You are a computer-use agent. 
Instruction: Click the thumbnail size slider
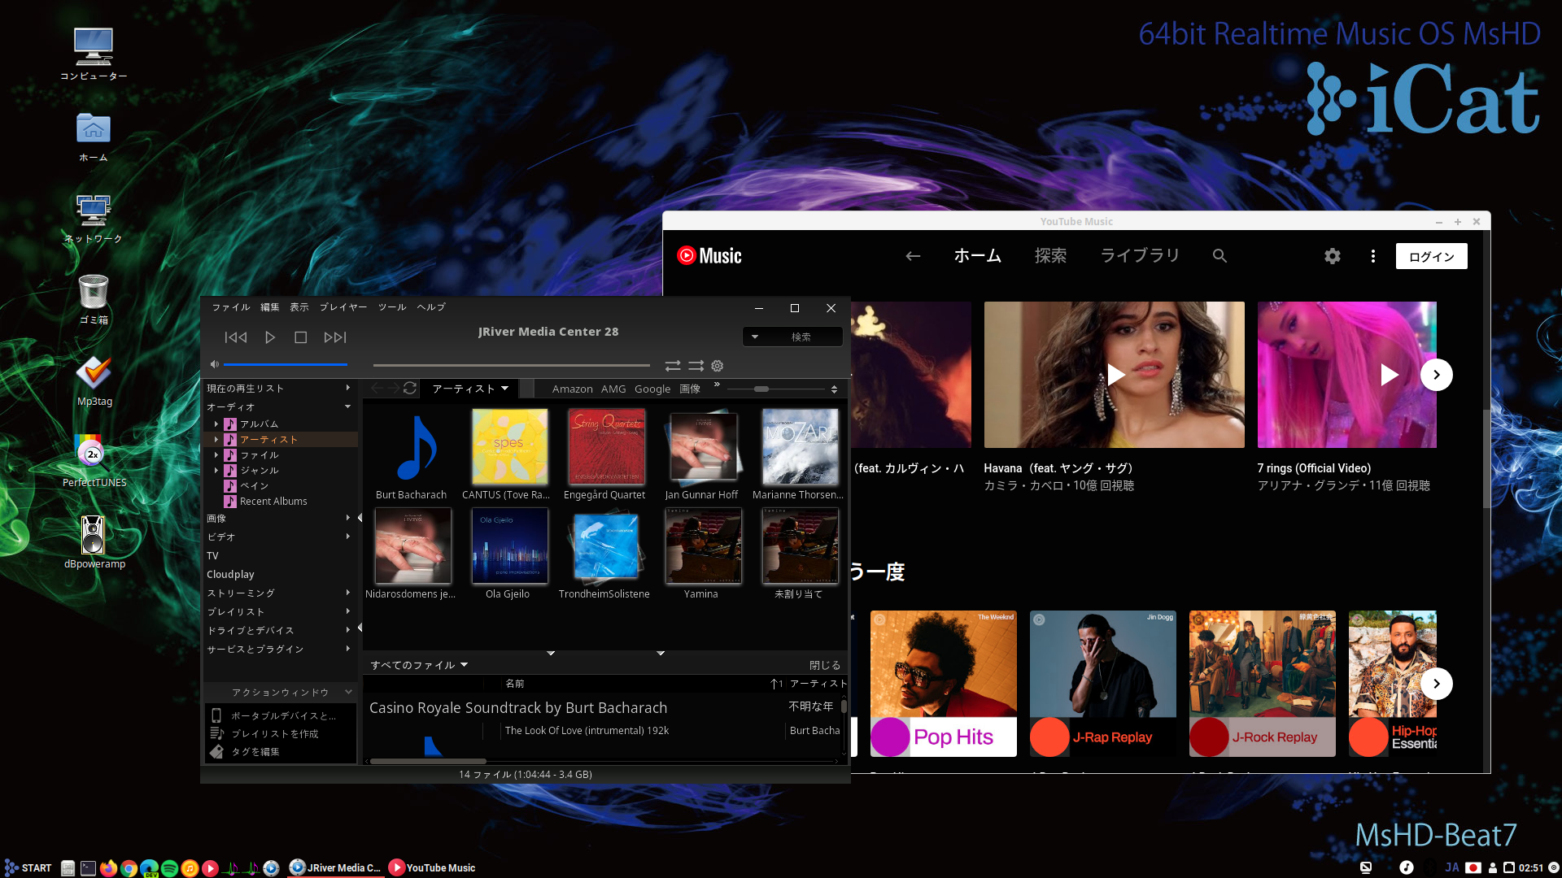click(x=761, y=389)
